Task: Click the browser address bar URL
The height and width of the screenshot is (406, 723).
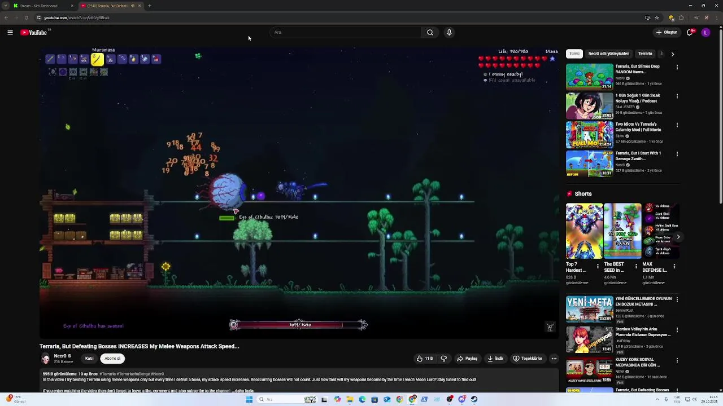Action: (x=77, y=17)
